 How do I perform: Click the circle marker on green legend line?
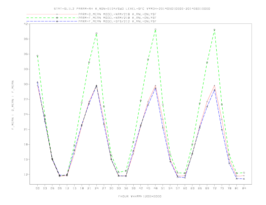57,18
